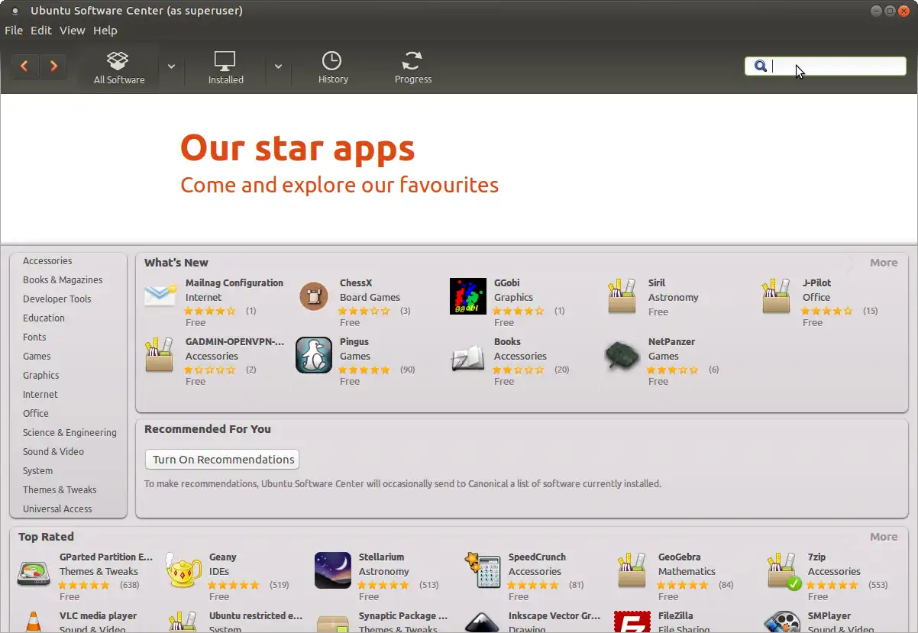This screenshot has height=633, width=918.
Task: Browse the Fonts category
Action: [34, 337]
